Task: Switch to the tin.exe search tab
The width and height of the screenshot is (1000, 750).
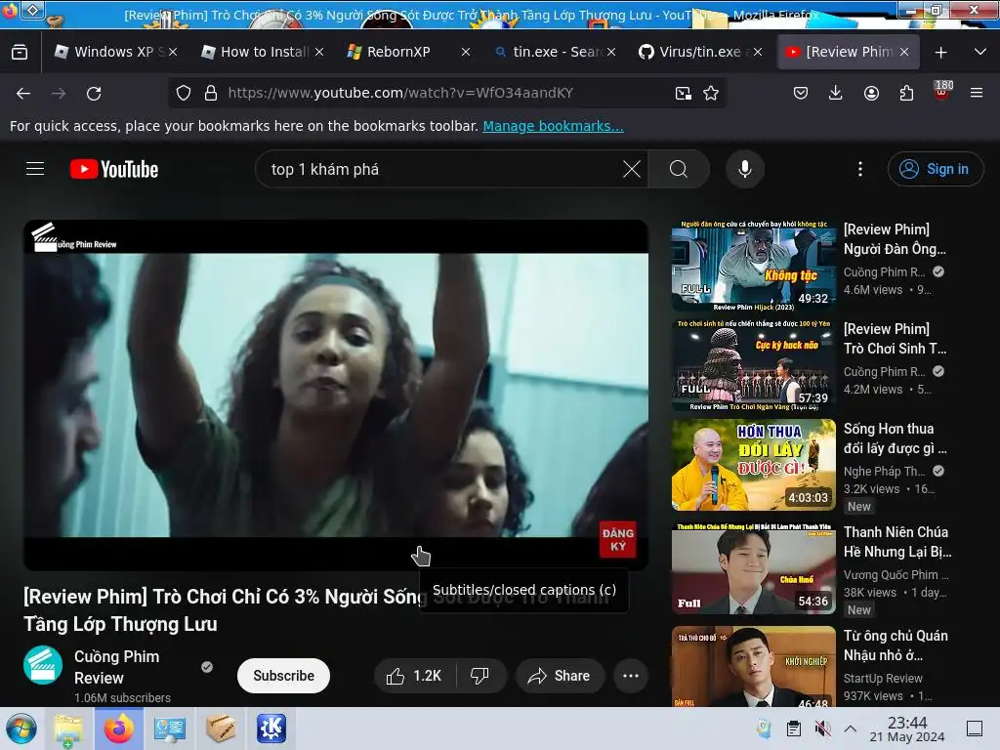Action: click(x=555, y=52)
